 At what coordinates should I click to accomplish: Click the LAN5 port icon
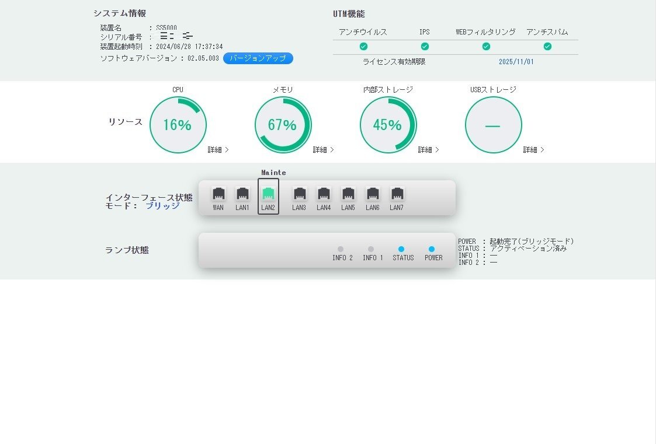pyautogui.click(x=348, y=193)
